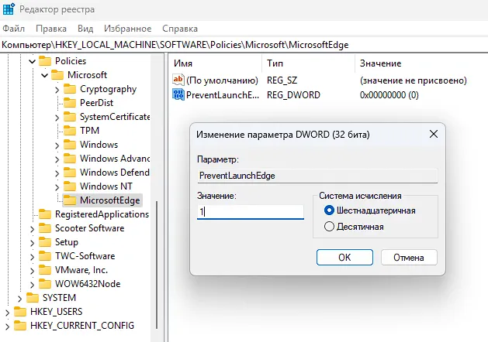
Task: Confirm the value with OK button
Action: point(344,258)
